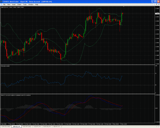Click the RSI(14) indicator label
The height and width of the screenshot is (128, 160).
[5, 66]
